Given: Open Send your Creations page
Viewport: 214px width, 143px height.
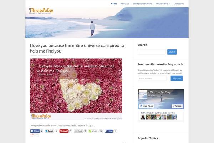Looking at the screenshot, I should [142, 4].
